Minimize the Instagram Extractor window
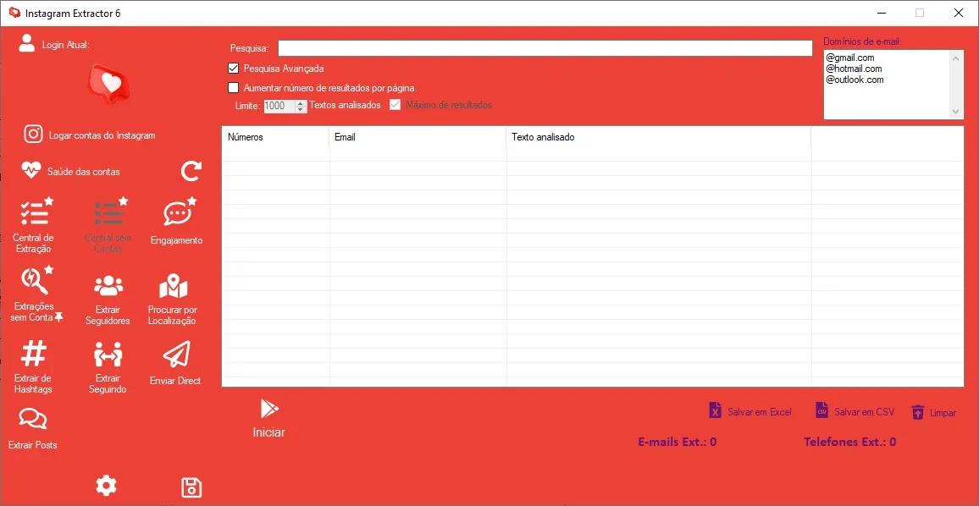This screenshot has width=979, height=506. (881, 13)
